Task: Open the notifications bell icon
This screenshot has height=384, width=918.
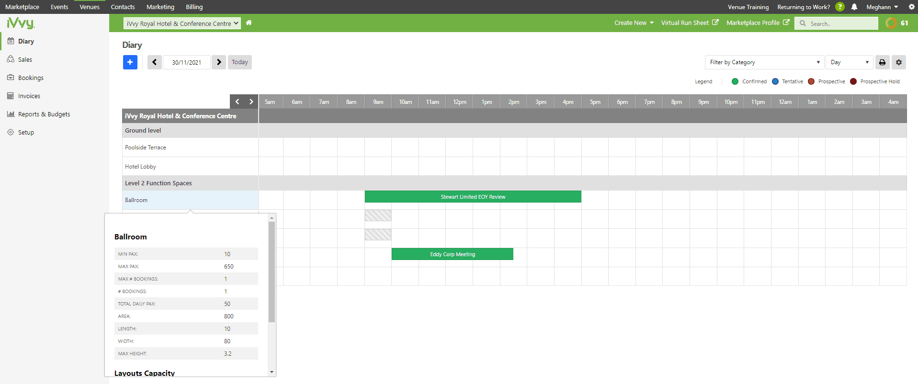Action: coord(854,7)
